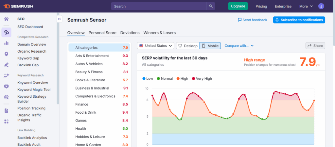This screenshot has width=335, height=147.
Task: Select Business & Industrial category
Action: pyautogui.click(x=99, y=88)
